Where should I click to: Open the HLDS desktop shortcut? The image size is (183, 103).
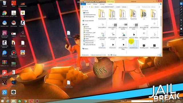14,4
